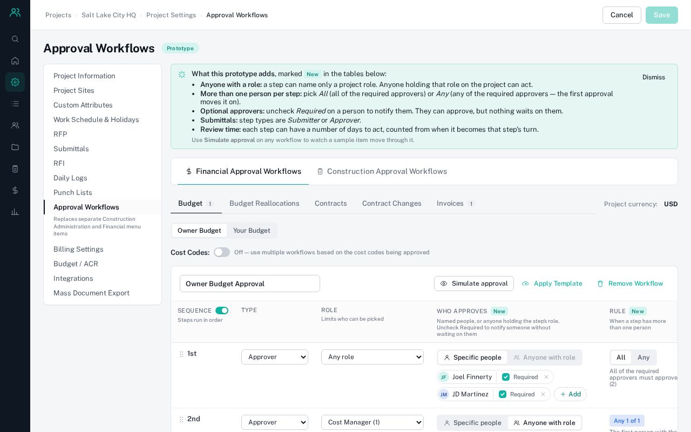Dismiss the prototype info banner
Viewport: 691px width, 432px height.
(x=654, y=77)
